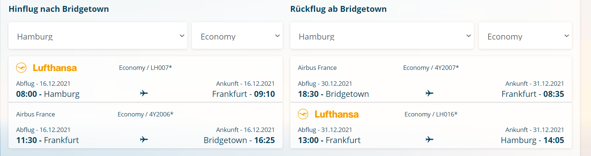The image size is (591, 156).
Task: Click plane icon on Frankfurt–Bridgetown leg
Action: (x=144, y=139)
